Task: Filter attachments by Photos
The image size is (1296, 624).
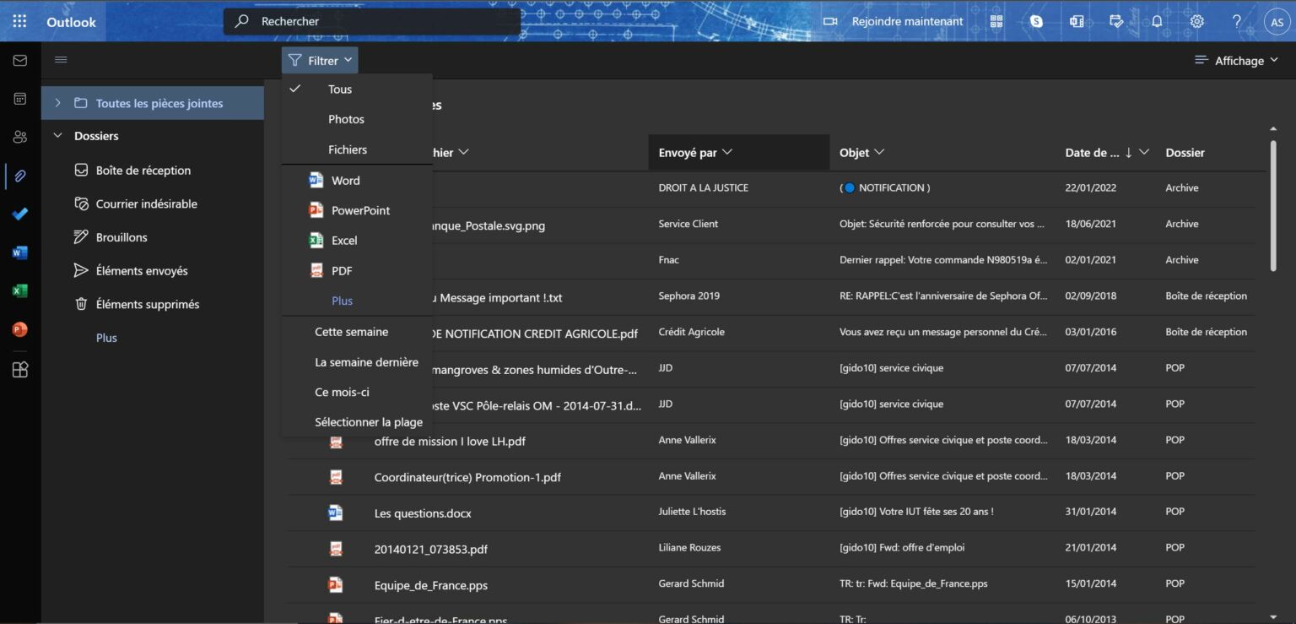Action: coord(346,119)
